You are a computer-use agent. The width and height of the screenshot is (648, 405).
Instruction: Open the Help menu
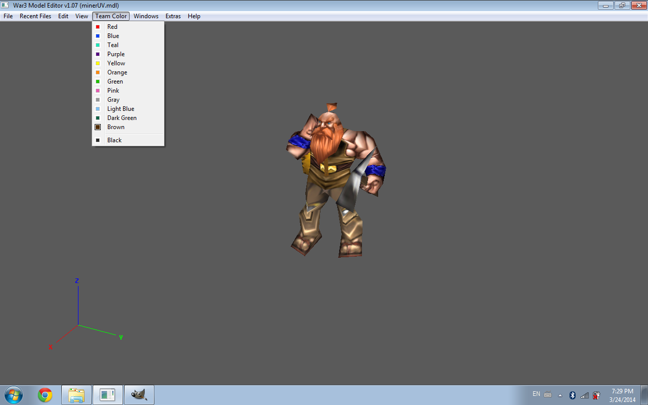(194, 16)
